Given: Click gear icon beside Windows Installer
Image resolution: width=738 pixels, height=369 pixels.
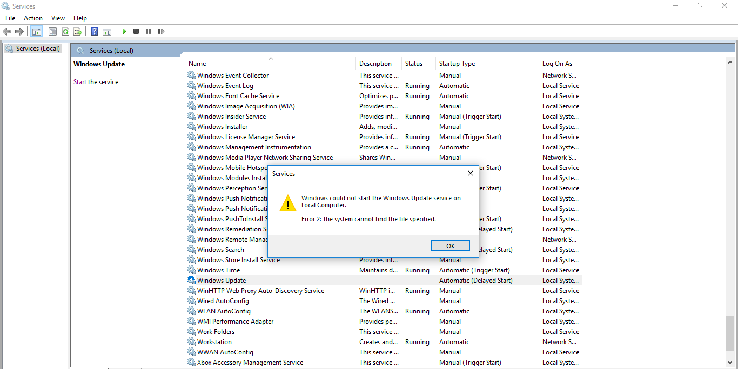Looking at the screenshot, I should coord(192,127).
